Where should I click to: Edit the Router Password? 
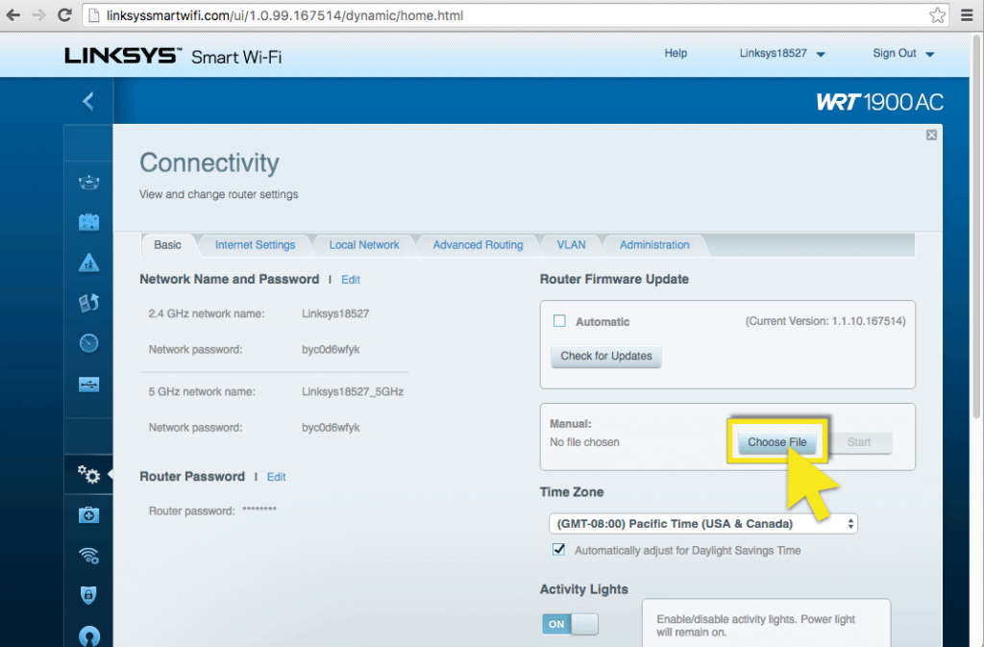click(x=276, y=477)
